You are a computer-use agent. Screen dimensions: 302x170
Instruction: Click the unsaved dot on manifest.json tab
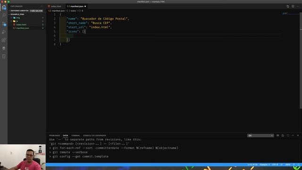pos(85,6)
